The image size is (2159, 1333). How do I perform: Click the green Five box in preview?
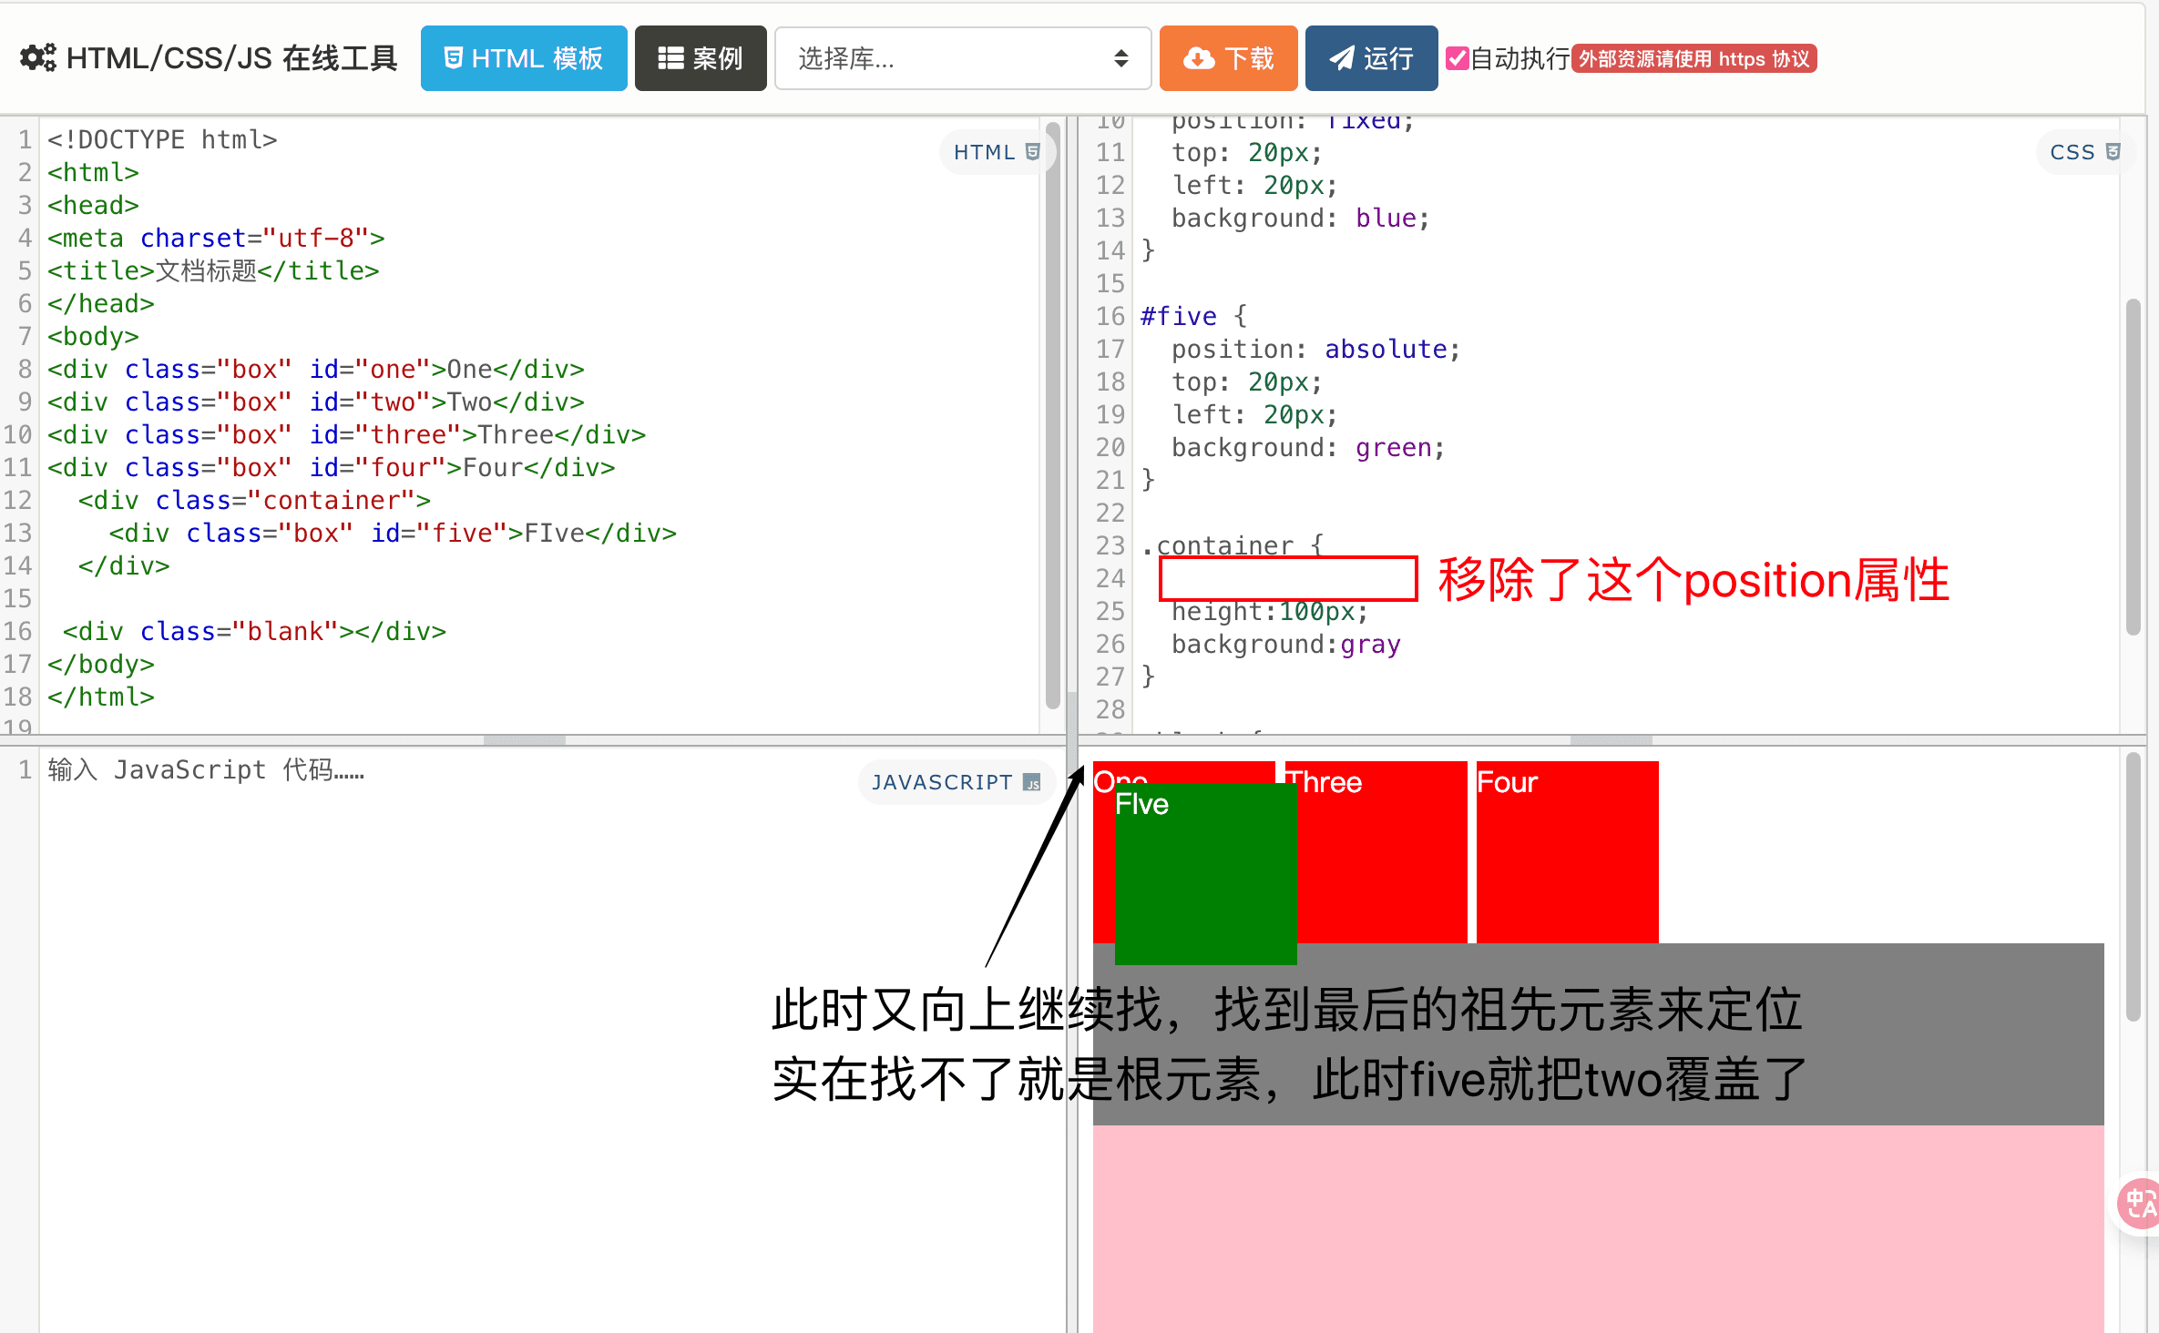click(x=1205, y=873)
